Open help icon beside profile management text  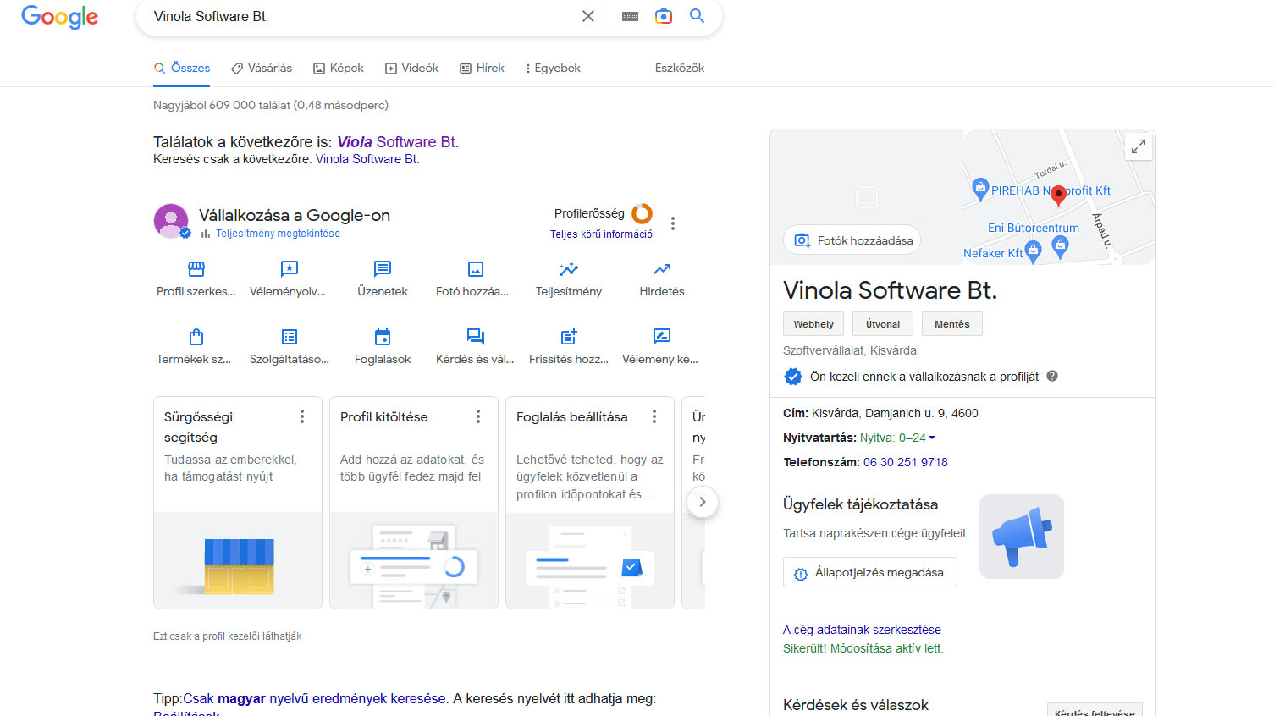[x=1052, y=376]
